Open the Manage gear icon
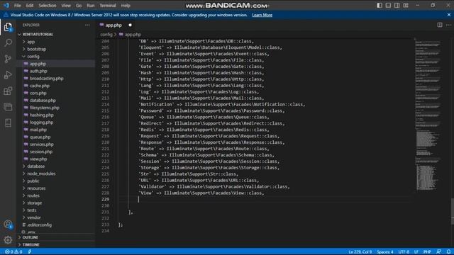The height and width of the screenshot is (255, 454). (8, 239)
